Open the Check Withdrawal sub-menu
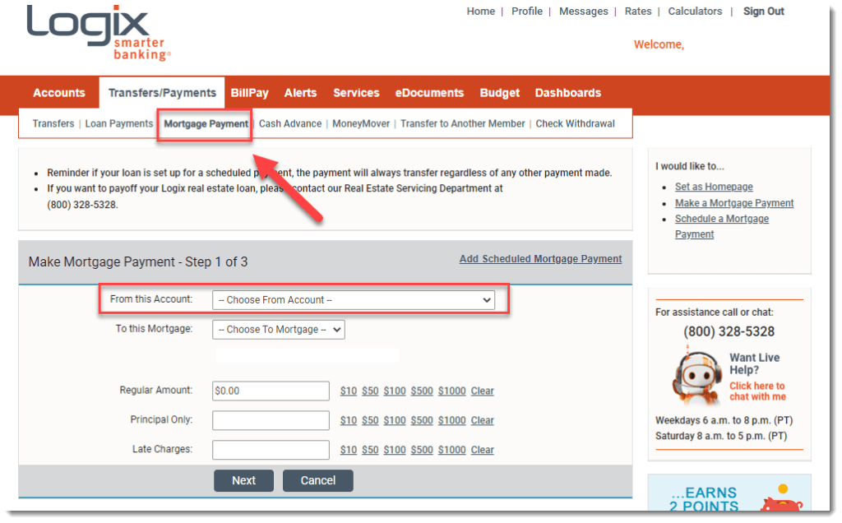This screenshot has height=523, width=842. [x=575, y=123]
